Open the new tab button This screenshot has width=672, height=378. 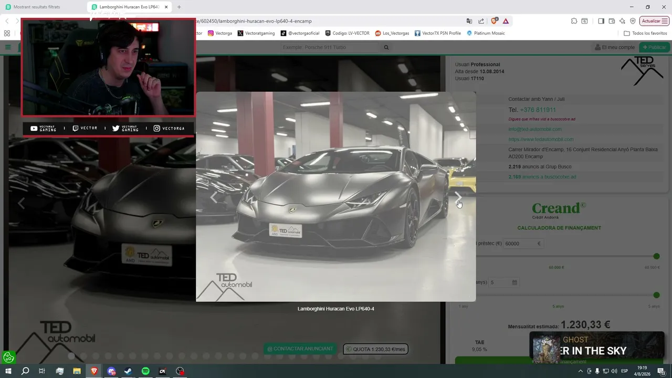[x=179, y=7]
